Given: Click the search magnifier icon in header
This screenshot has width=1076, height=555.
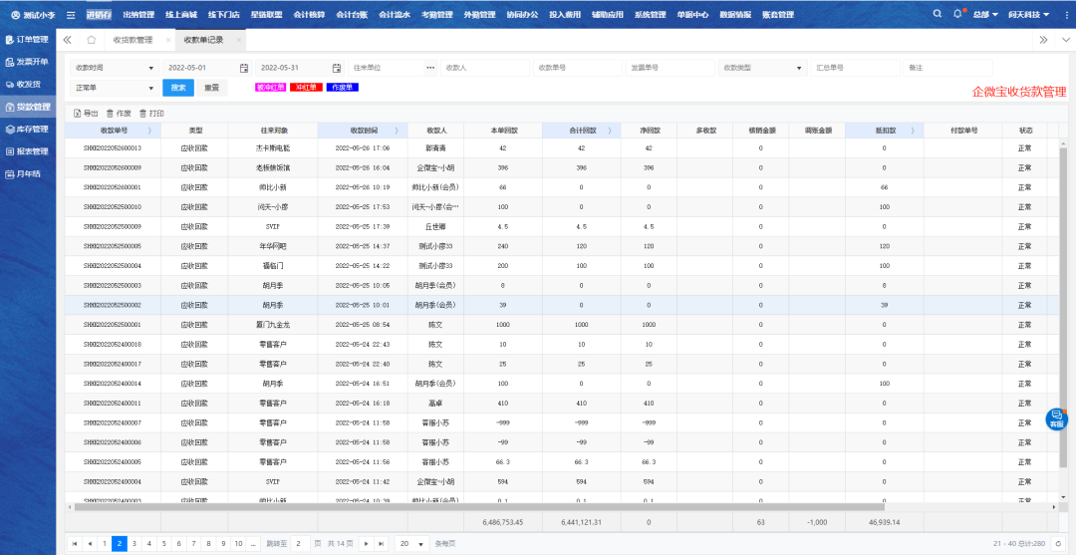Looking at the screenshot, I should coord(937,15).
